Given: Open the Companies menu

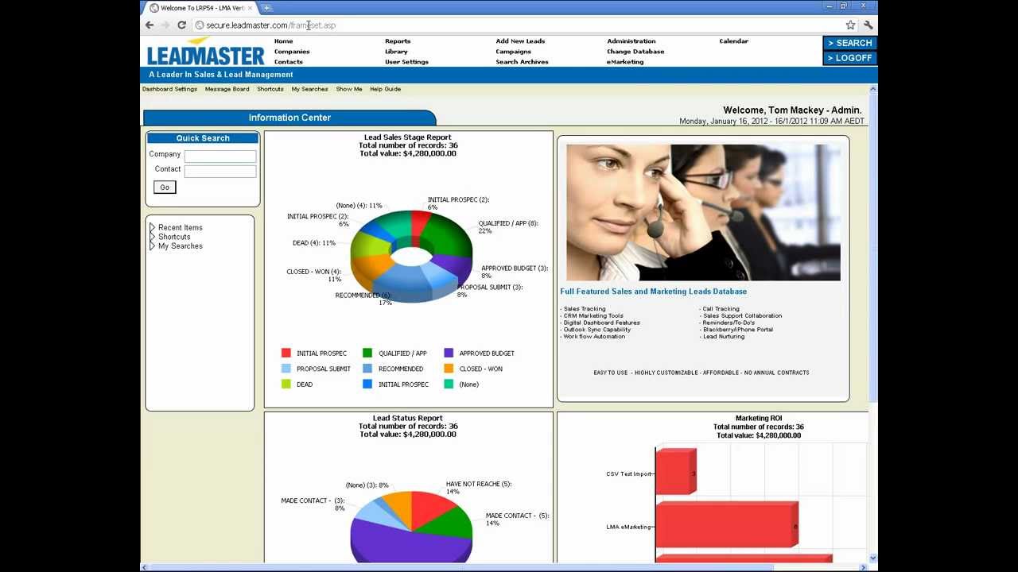Looking at the screenshot, I should tap(292, 52).
